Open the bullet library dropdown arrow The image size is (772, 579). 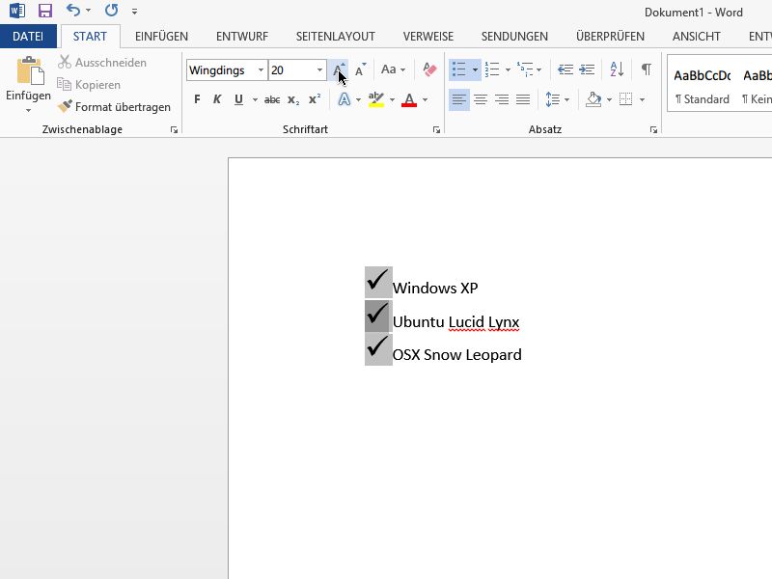point(475,69)
